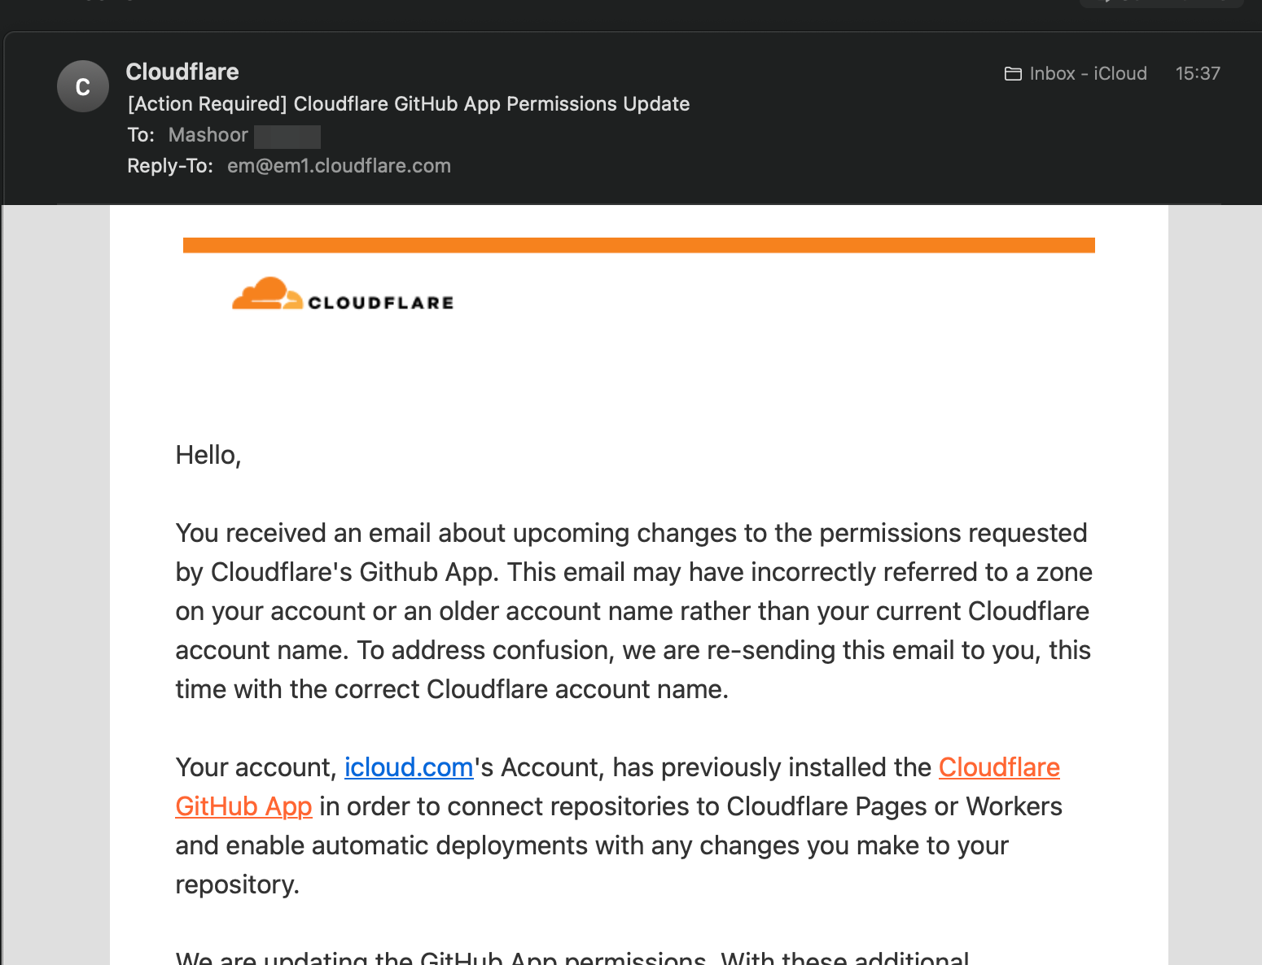Viewport: 1262px width, 965px height.
Task: Click the paragraph starting 'You received an email'
Action: point(633,611)
